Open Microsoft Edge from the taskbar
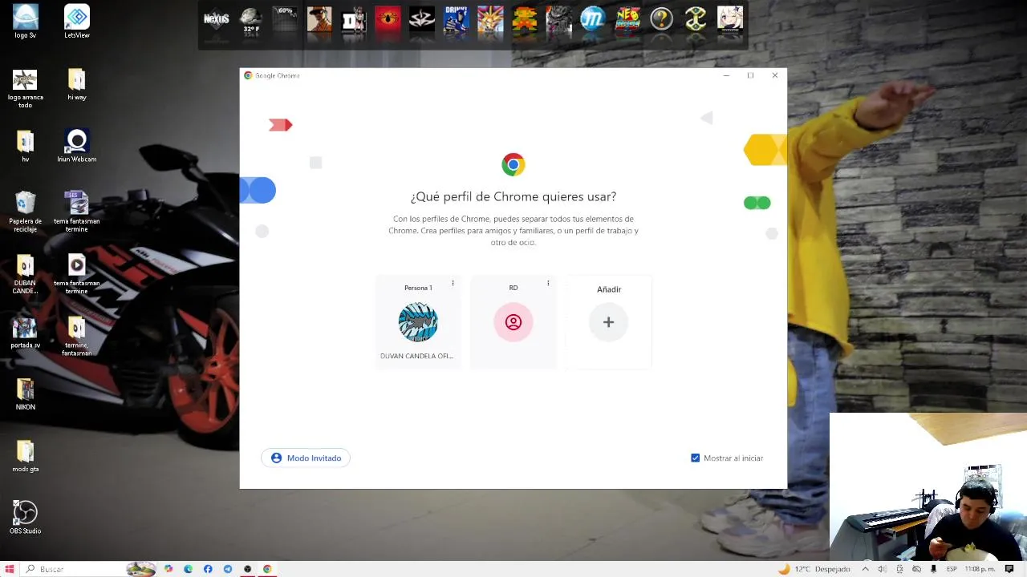This screenshot has height=577, width=1027. pyautogui.click(x=189, y=569)
